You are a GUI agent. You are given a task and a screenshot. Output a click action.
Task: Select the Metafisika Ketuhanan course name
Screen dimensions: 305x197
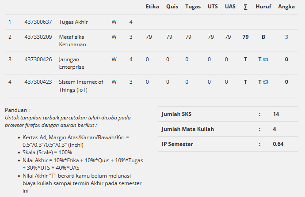(72, 41)
